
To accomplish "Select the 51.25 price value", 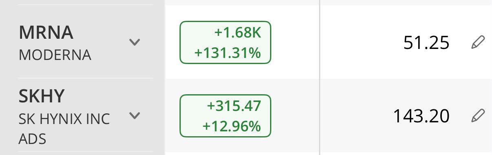I will (426, 43).
